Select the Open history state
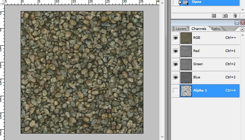Image resolution: width=245 pixels, height=140 pixels. [x=209, y=2]
